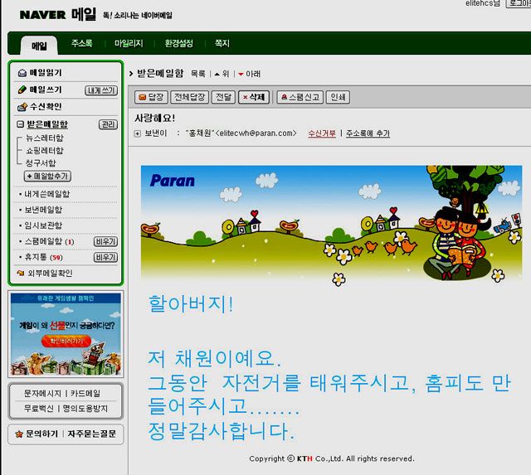Screen dimensions: 531x475
Task: Click the 메일읽기 menu link
Action: (46, 73)
